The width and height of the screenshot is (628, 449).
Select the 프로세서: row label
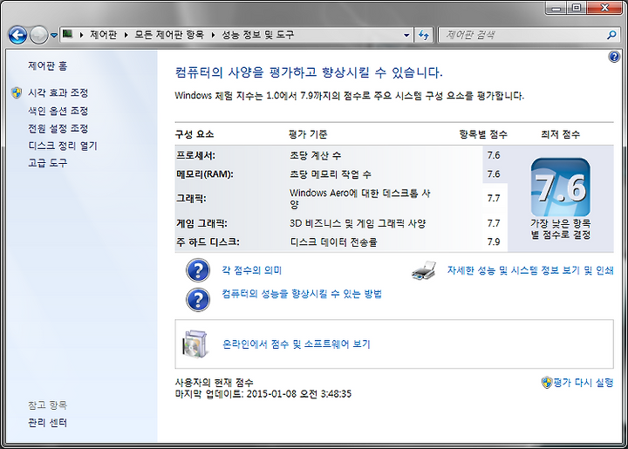click(196, 155)
